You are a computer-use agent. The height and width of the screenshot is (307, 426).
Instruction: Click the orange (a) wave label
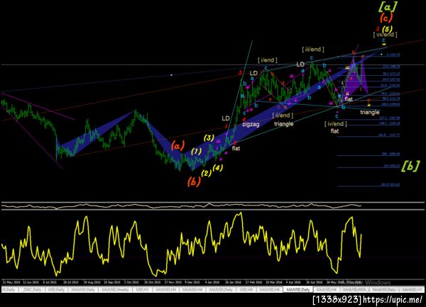pos(177,146)
